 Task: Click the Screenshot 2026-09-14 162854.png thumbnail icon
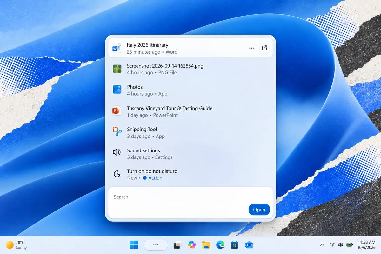coord(117,69)
